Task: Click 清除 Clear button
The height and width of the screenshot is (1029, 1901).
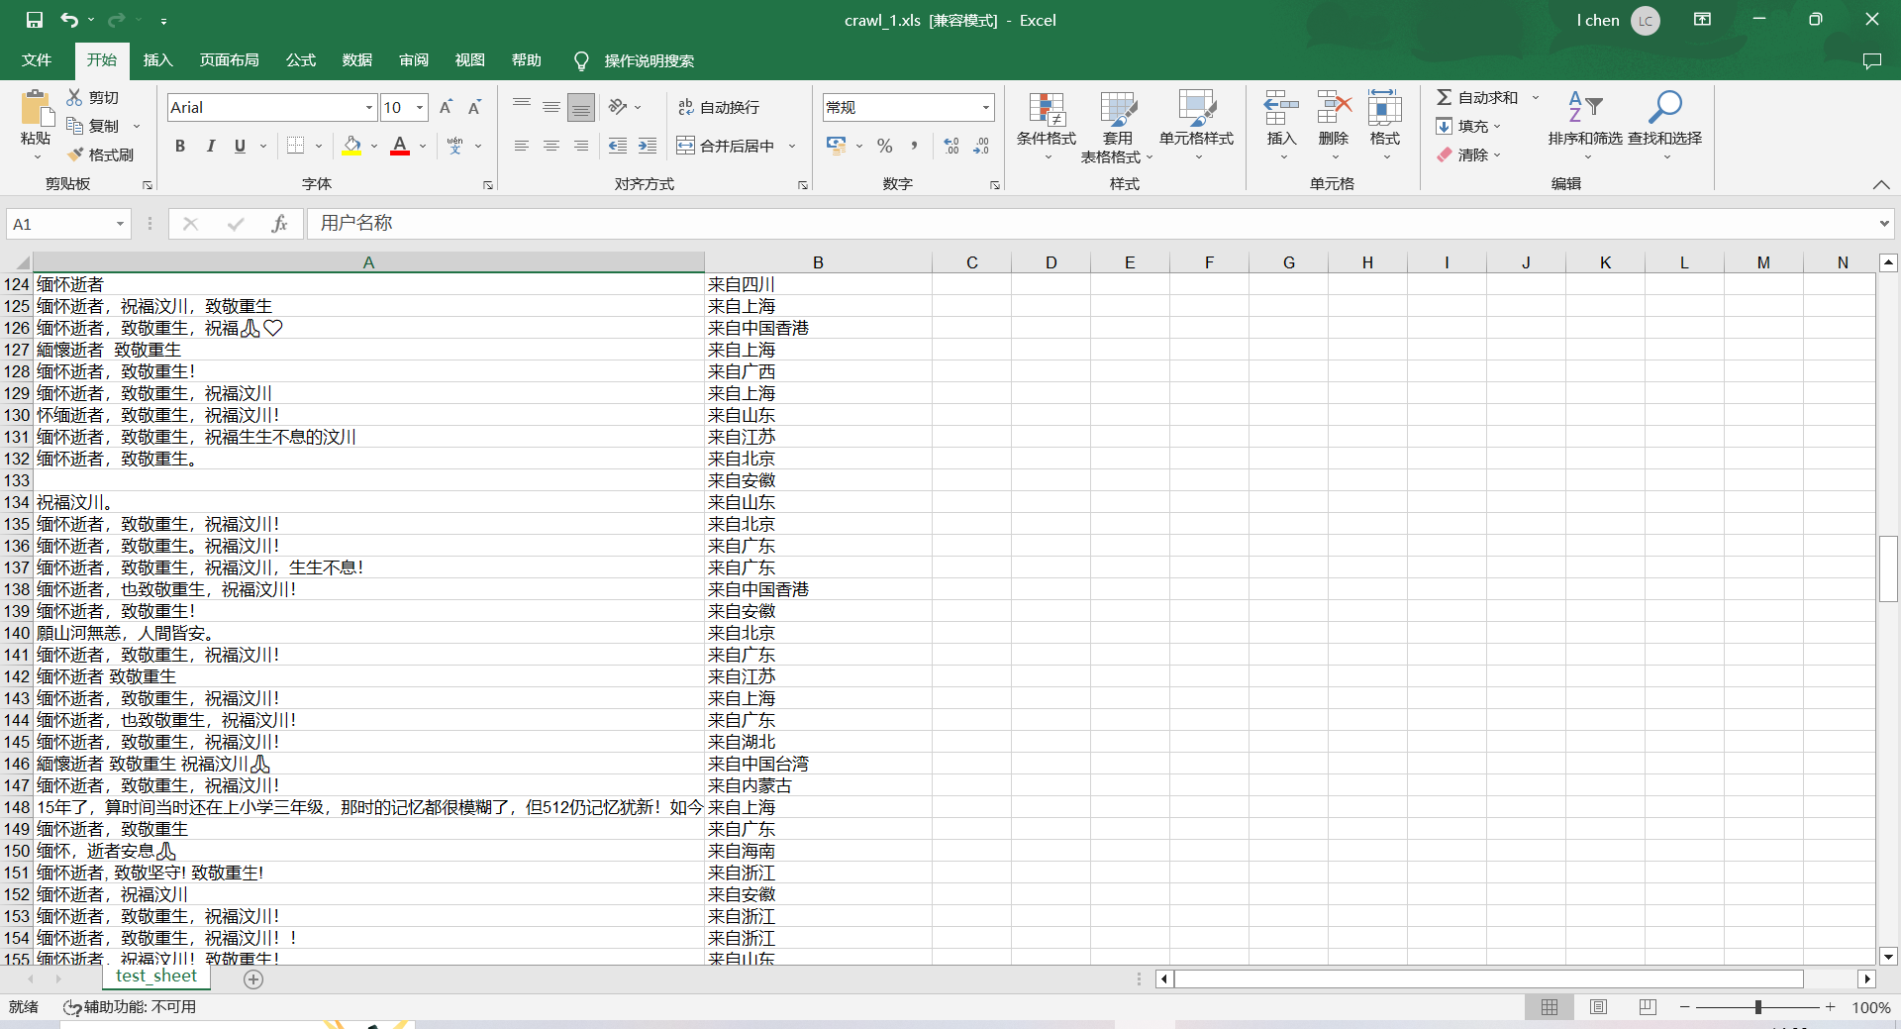Action: (1468, 154)
